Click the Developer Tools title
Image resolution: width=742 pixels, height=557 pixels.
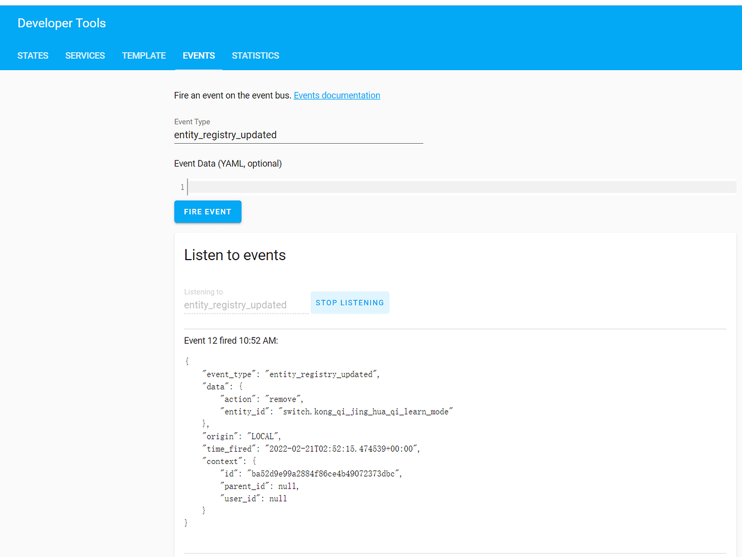(x=62, y=23)
